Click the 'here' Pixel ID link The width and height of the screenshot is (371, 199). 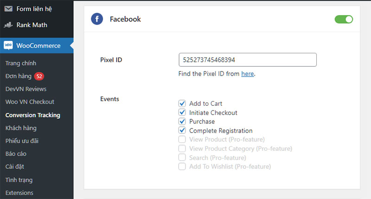click(x=248, y=74)
